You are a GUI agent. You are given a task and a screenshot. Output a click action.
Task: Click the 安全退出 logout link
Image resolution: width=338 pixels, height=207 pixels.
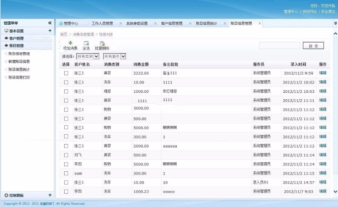328,12
